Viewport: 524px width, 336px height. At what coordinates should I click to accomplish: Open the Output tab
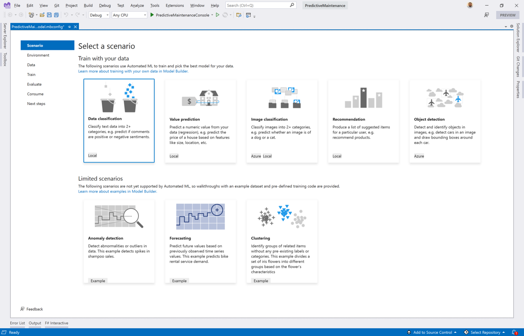click(35, 323)
